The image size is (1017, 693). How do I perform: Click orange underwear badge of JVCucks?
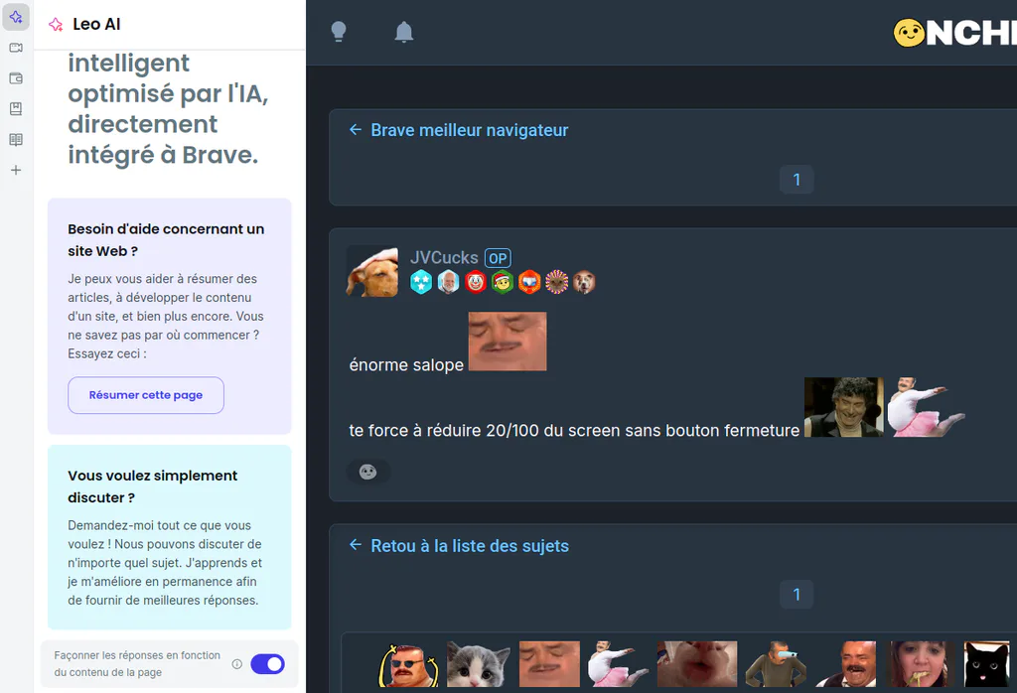tap(529, 282)
